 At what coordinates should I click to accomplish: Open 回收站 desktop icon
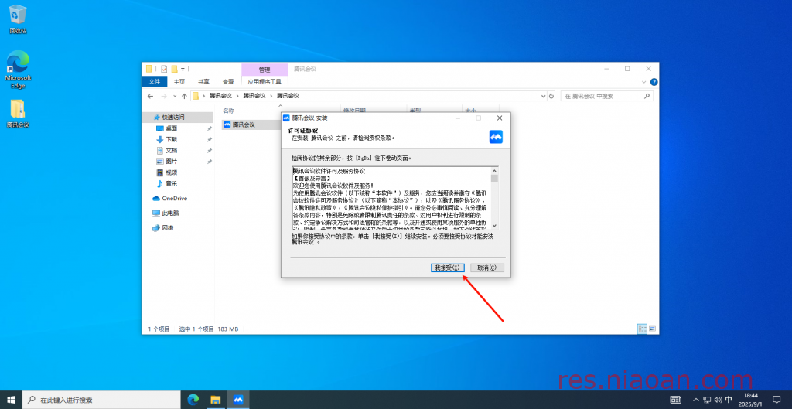coord(18,19)
